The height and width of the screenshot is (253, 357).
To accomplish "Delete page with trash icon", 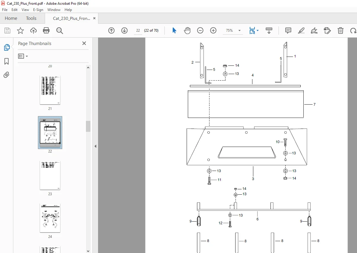I will coord(341,31).
